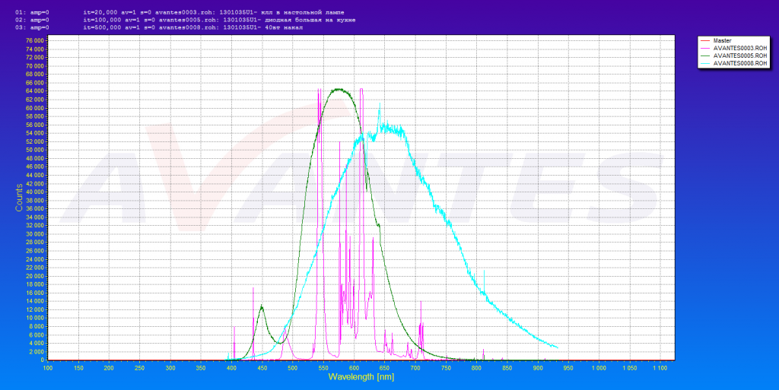Click the 76 000 label on the y-axis
The image size is (779, 390).
click(34, 40)
